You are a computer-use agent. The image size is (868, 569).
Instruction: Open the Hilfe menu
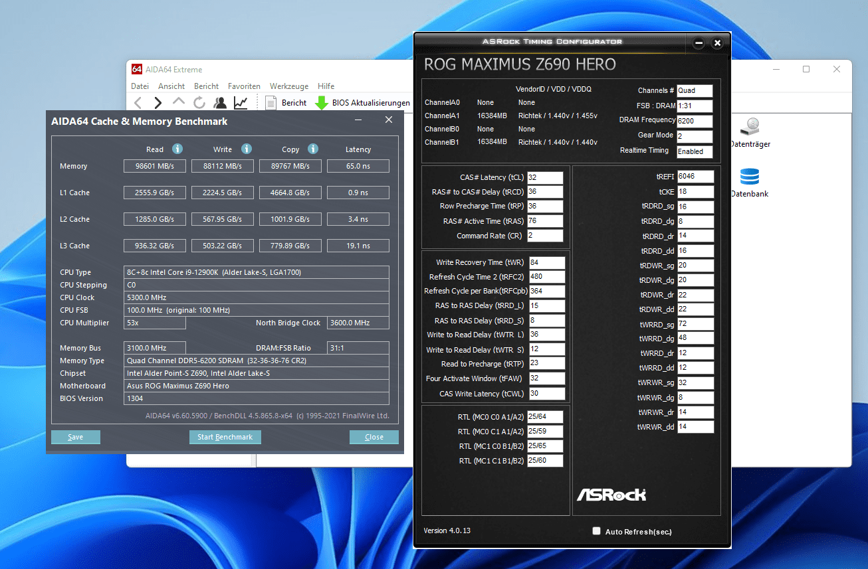coord(326,86)
